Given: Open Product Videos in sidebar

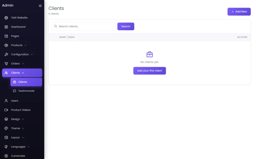Looking at the screenshot, I should [22, 110].
